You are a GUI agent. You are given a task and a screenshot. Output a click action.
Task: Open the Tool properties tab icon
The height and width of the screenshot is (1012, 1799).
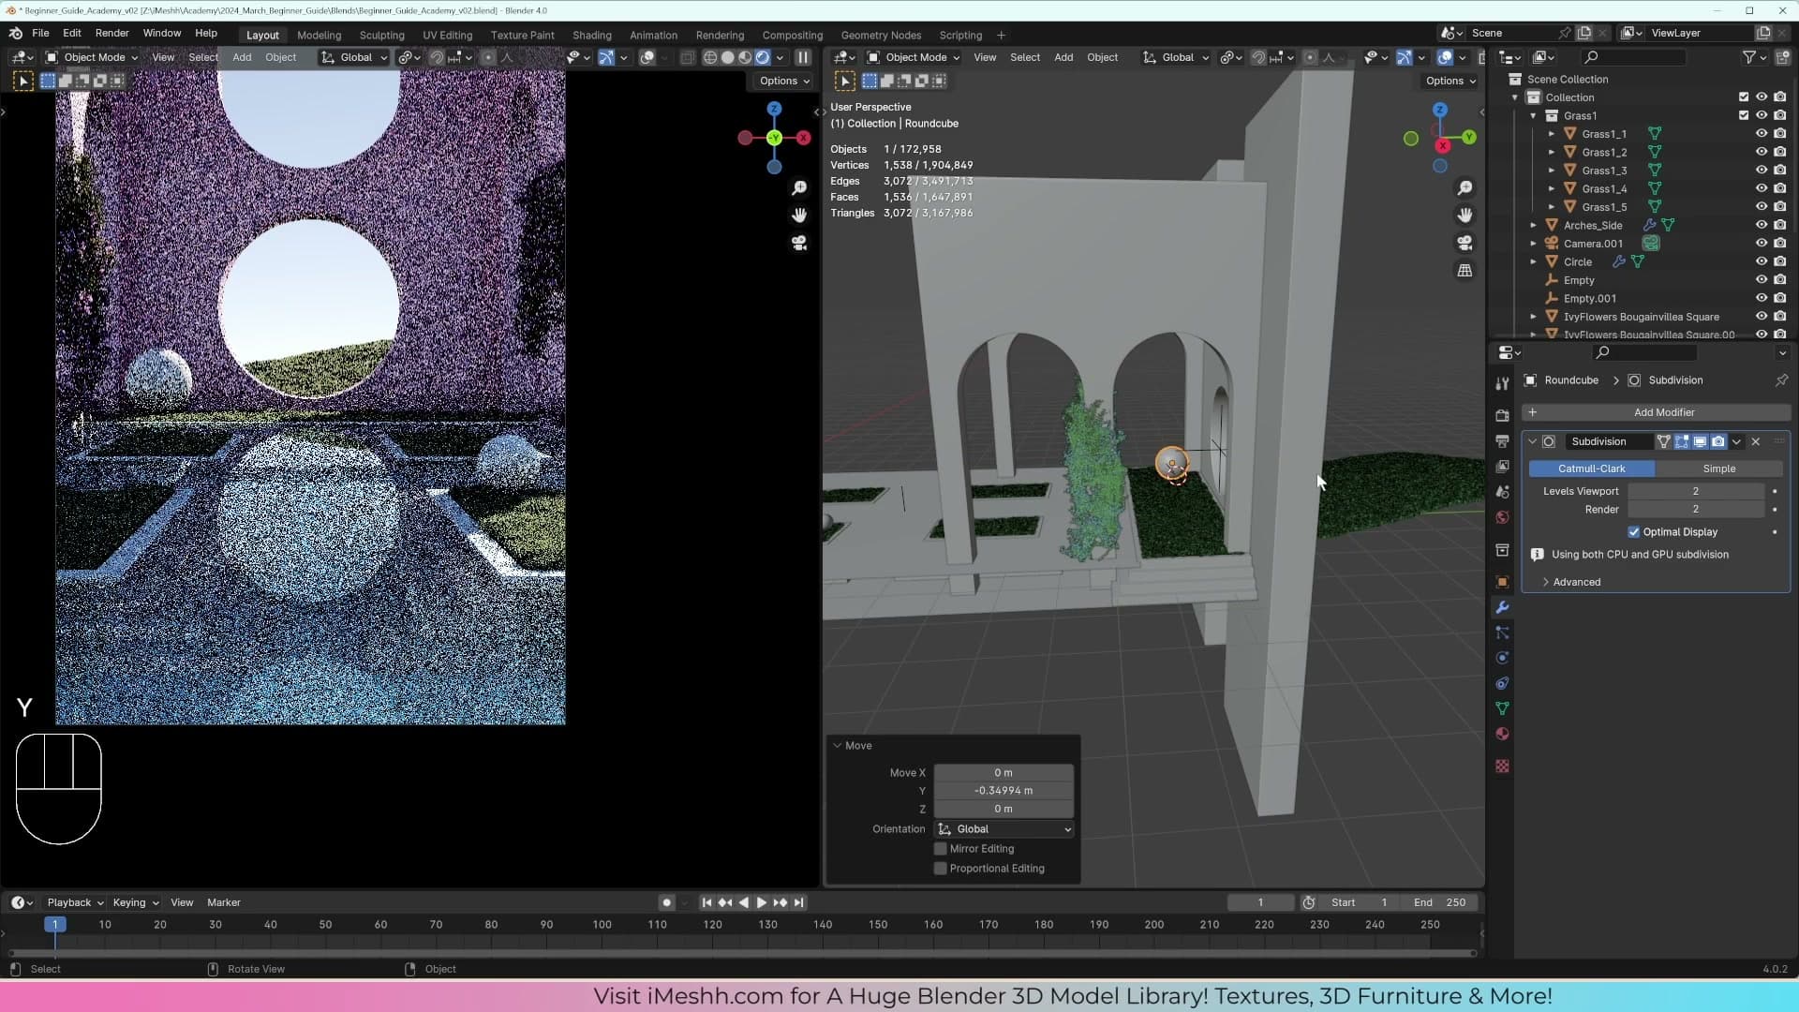pos(1502,383)
